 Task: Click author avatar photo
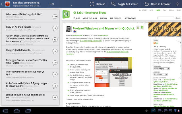[69, 29]
